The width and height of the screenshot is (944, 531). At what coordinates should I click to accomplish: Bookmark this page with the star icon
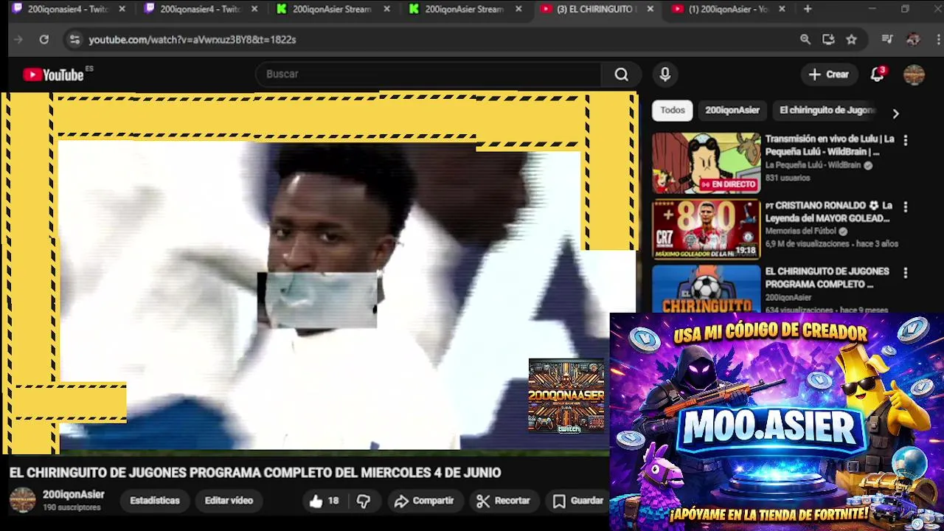click(x=852, y=40)
